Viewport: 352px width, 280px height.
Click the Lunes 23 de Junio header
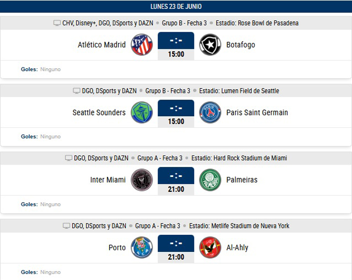tap(176, 6)
